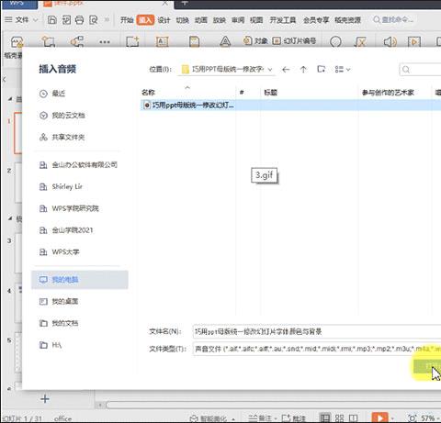Switch to slide sorter view icon
Viewport: 441px width, 423px height.
coord(339,417)
